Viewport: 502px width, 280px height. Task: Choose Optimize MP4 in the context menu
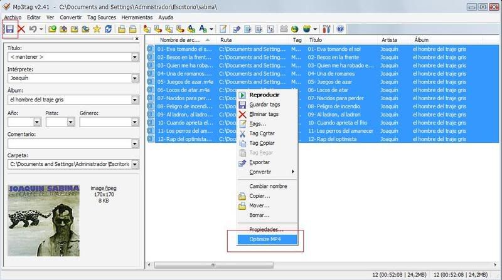267,239
